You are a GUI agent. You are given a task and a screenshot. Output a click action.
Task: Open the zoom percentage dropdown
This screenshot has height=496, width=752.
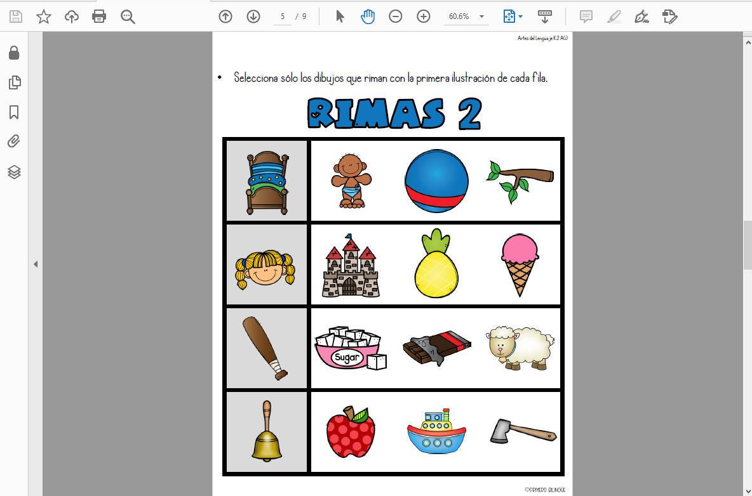[x=481, y=16]
